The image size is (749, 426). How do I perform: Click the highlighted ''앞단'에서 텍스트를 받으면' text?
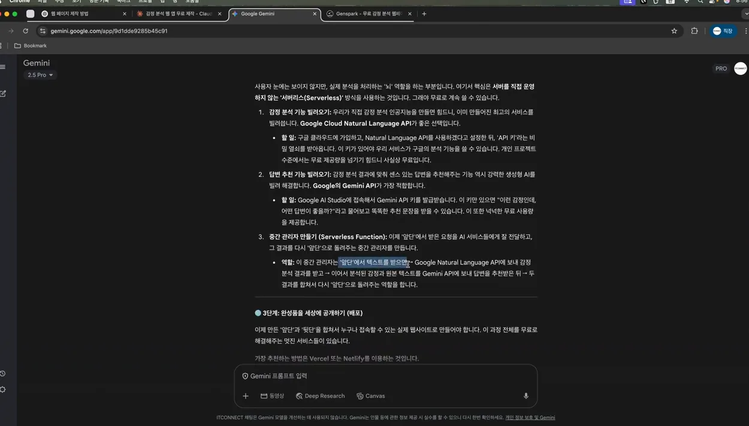pyautogui.click(x=373, y=262)
